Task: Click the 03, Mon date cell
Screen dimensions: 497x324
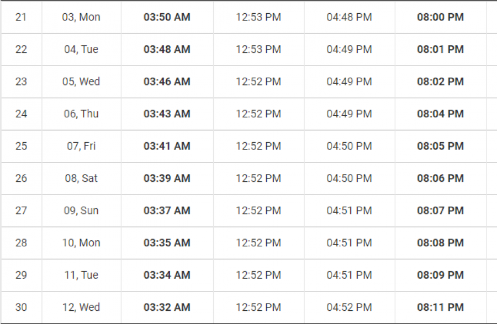Action: (x=81, y=17)
